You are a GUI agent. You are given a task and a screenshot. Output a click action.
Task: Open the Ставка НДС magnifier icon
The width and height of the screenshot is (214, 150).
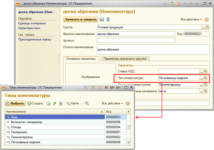coord(205,71)
